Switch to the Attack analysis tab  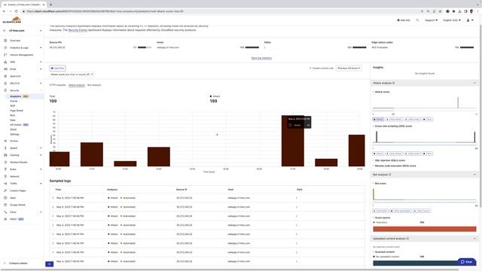click(x=77, y=85)
